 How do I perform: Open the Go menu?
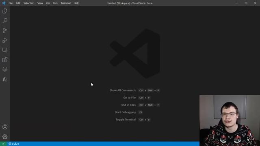click(x=48, y=3)
